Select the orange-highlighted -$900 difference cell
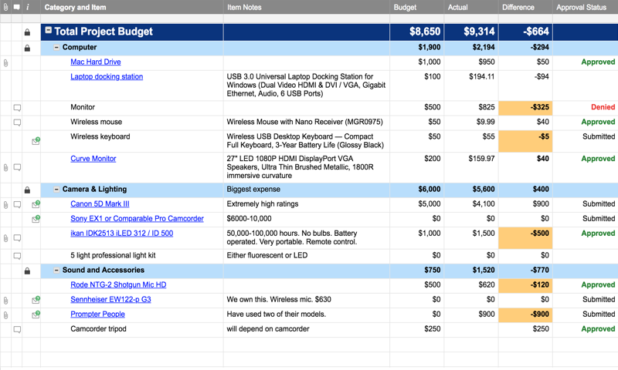 [x=525, y=314]
